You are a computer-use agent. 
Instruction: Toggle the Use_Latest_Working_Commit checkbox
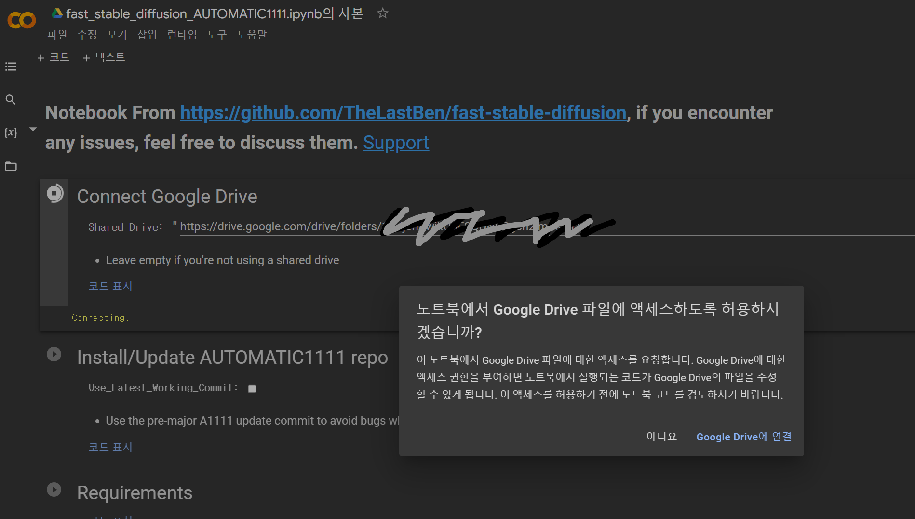[252, 388]
